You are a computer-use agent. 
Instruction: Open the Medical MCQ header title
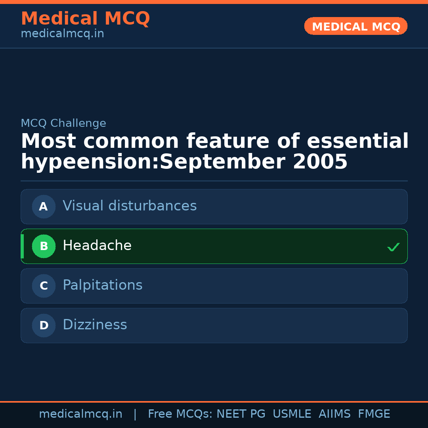point(85,19)
